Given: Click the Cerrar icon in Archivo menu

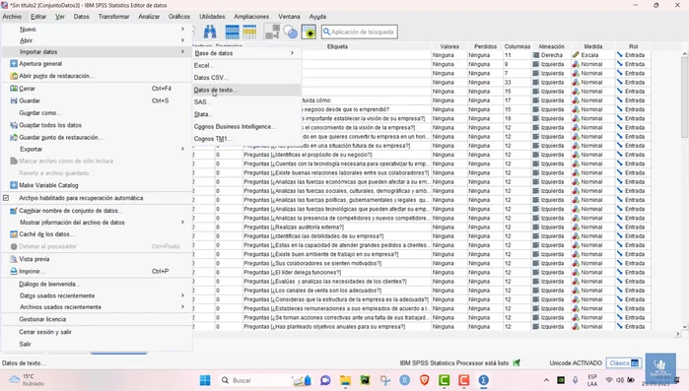Looking at the screenshot, I should click(14, 89).
